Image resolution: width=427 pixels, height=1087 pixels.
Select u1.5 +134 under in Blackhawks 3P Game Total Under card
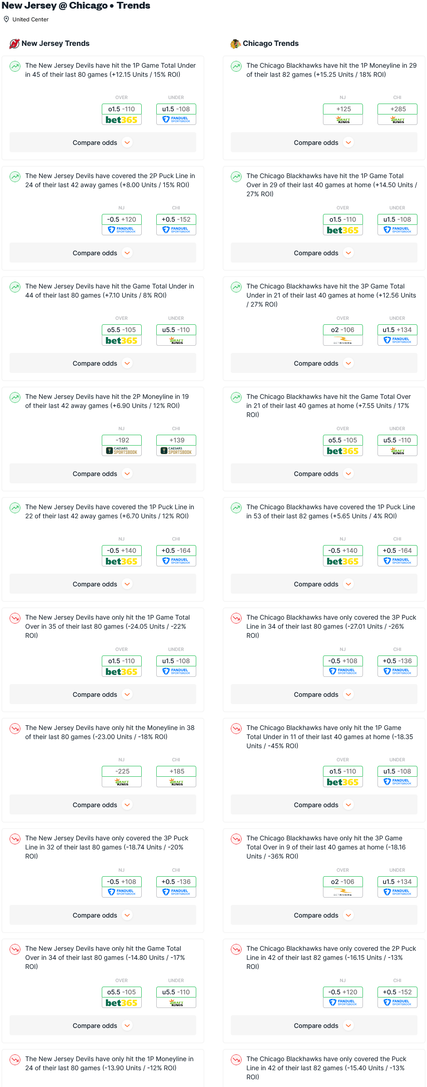397,335
